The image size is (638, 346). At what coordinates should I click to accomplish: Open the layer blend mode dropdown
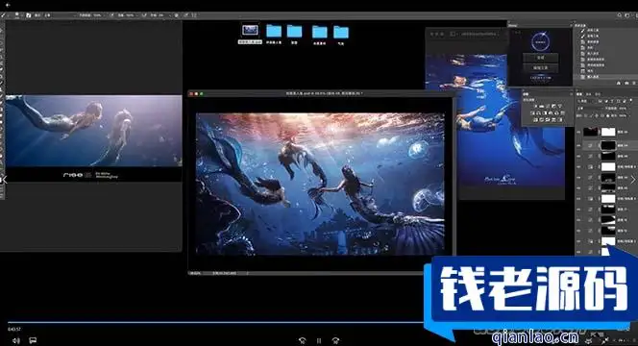pos(591,109)
